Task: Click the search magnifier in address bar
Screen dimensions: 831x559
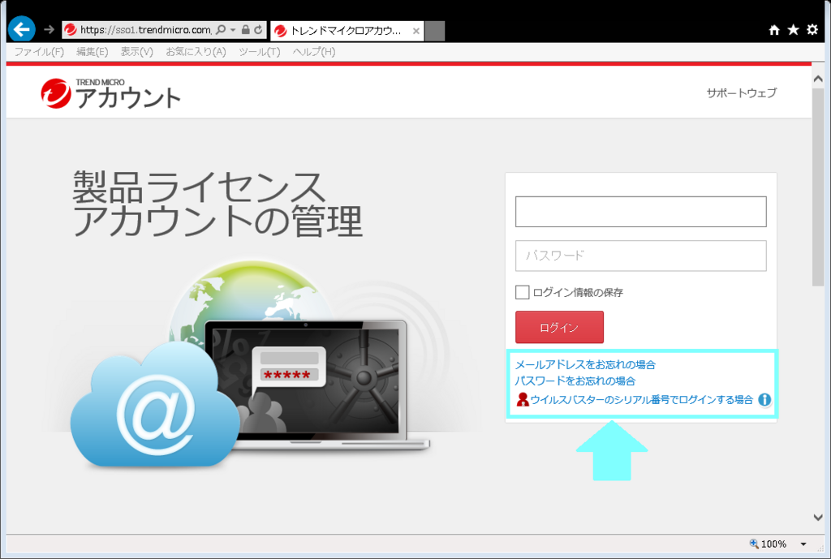Action: [x=221, y=30]
